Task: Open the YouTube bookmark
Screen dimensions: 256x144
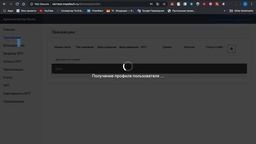Action: coord(46,11)
